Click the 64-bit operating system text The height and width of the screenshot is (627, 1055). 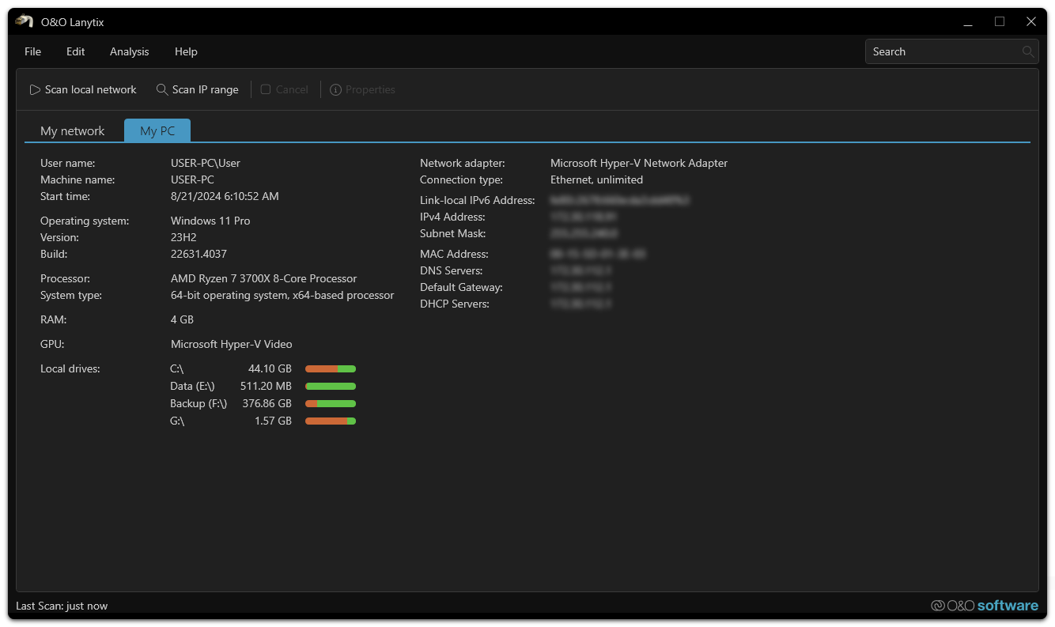tap(282, 295)
